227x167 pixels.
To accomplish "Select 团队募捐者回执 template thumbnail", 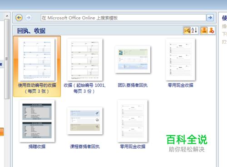I will click(133, 60).
